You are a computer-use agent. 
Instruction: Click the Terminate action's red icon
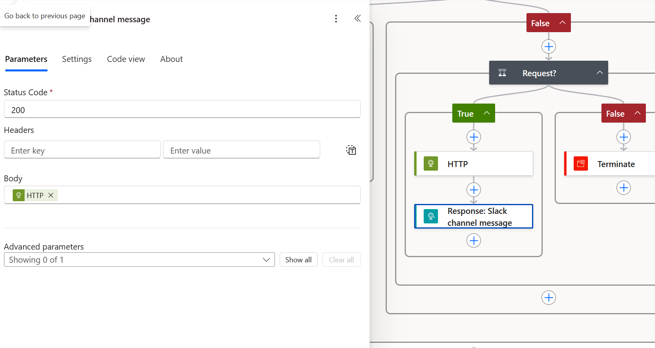(580, 163)
